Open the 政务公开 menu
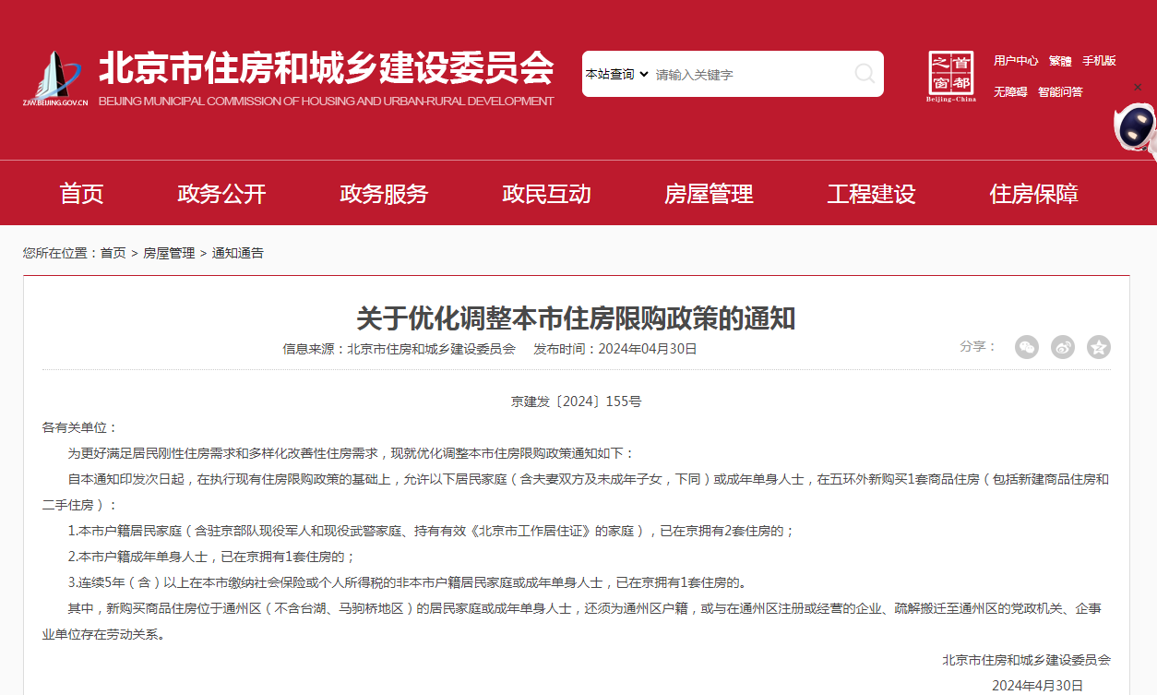This screenshot has width=1157, height=695. (x=221, y=194)
